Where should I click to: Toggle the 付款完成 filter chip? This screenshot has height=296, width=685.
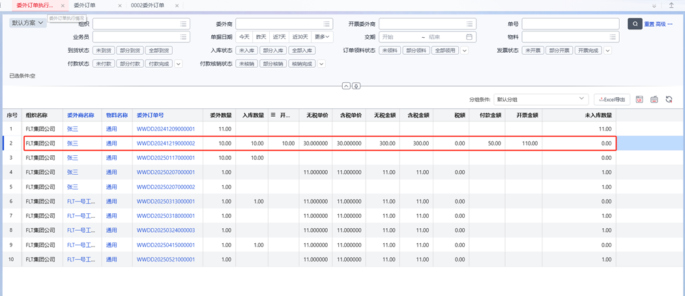pyautogui.click(x=159, y=64)
